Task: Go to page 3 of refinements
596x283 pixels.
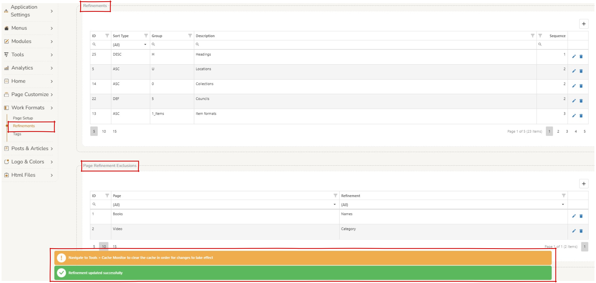Action: (567, 131)
